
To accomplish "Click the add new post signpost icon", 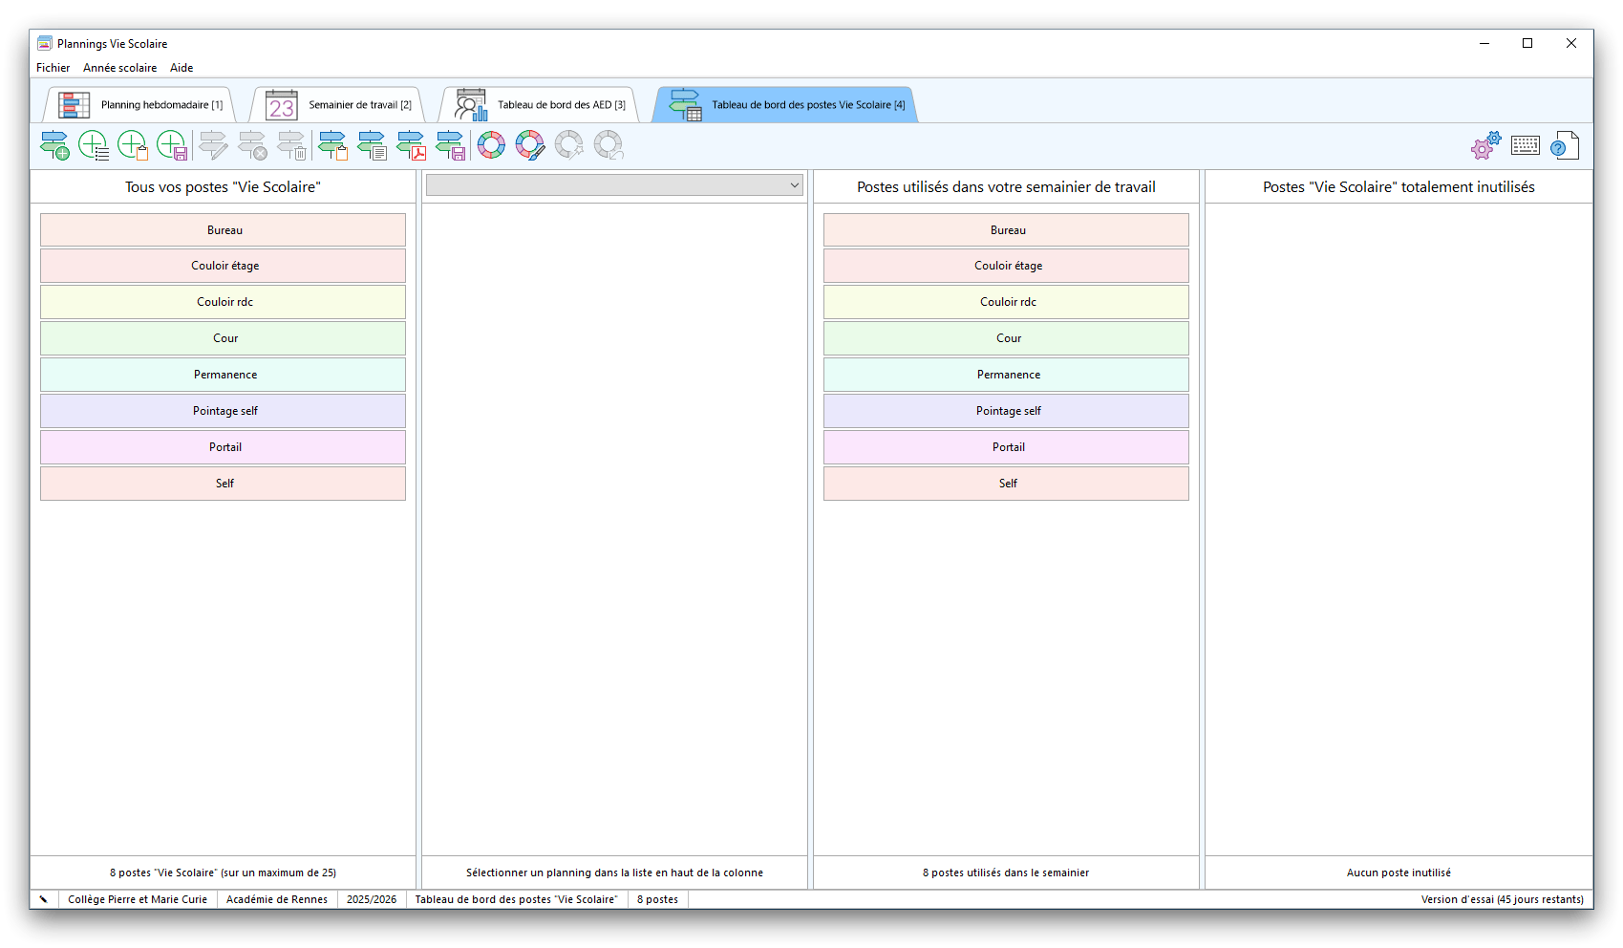I will coord(54,145).
